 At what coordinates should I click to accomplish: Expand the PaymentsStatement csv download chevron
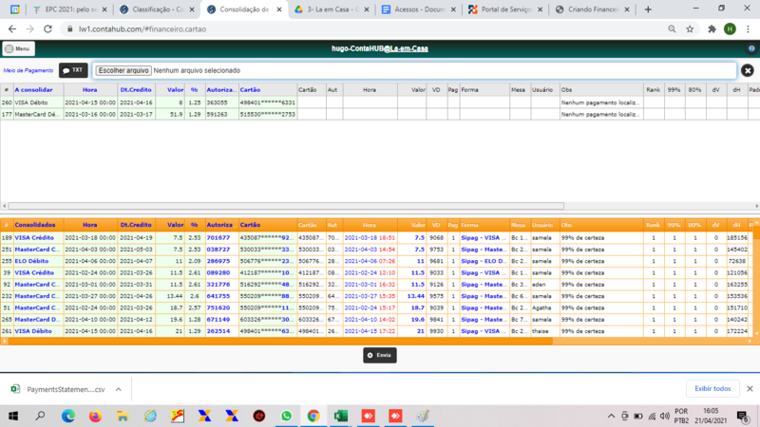click(x=118, y=389)
